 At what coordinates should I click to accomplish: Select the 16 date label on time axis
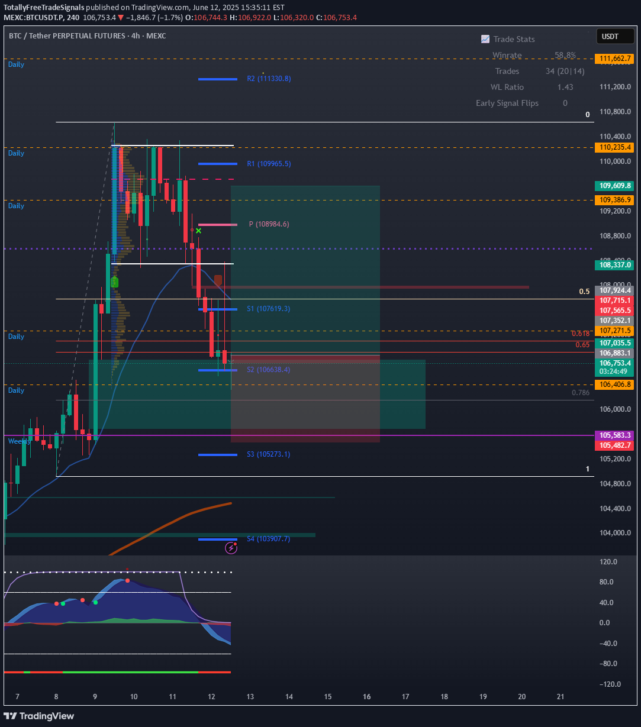(367, 697)
